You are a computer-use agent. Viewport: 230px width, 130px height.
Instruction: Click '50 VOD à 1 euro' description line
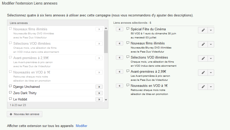click(153, 34)
